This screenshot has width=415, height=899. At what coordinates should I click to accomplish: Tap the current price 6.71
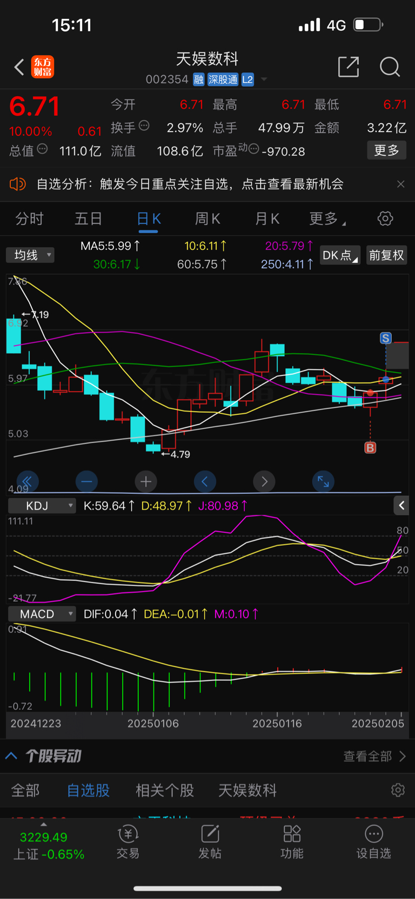tap(34, 106)
